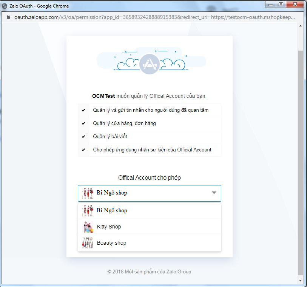
Task: Choose Kitty Shop from the account list
Action: click(150, 227)
